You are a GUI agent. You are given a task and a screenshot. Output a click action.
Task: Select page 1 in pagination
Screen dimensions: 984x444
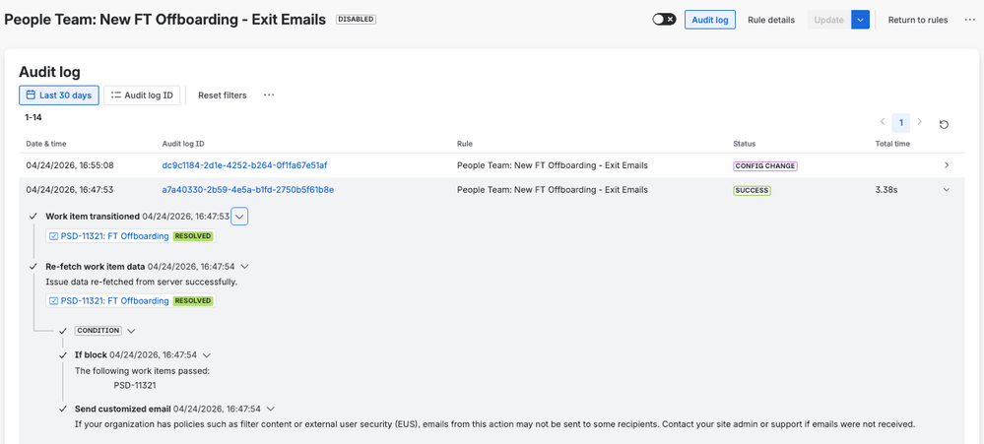coord(901,122)
